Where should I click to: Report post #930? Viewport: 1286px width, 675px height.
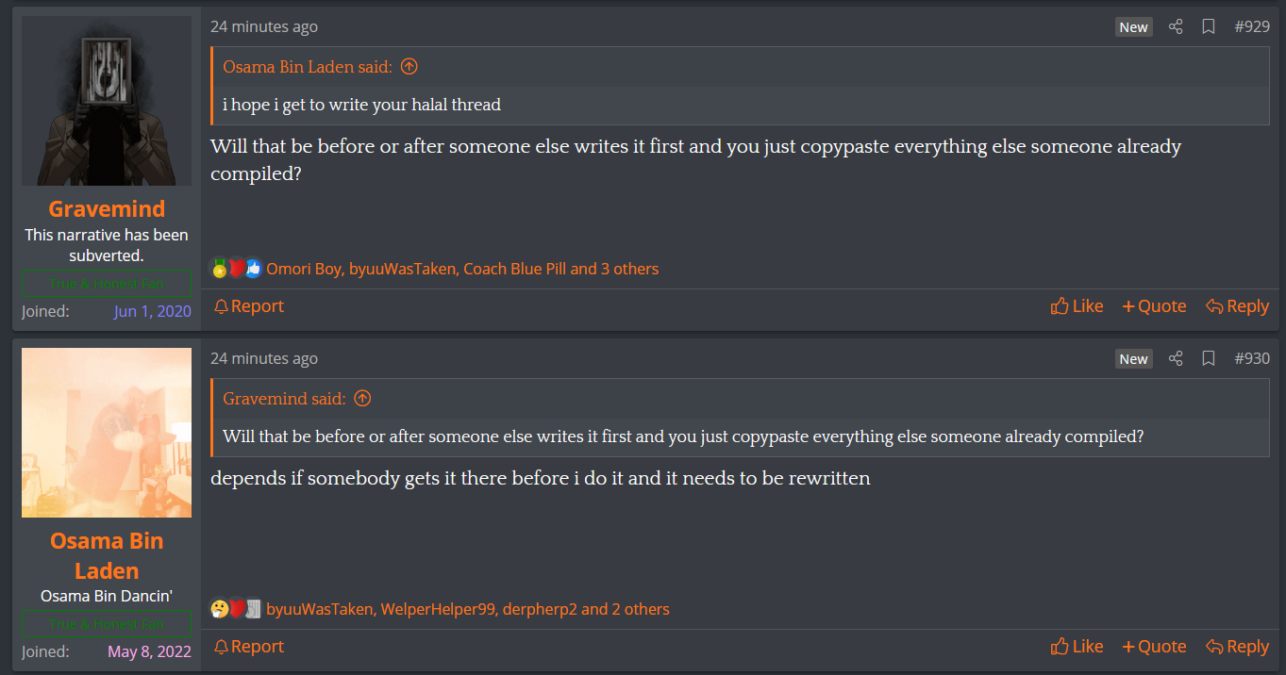point(249,647)
